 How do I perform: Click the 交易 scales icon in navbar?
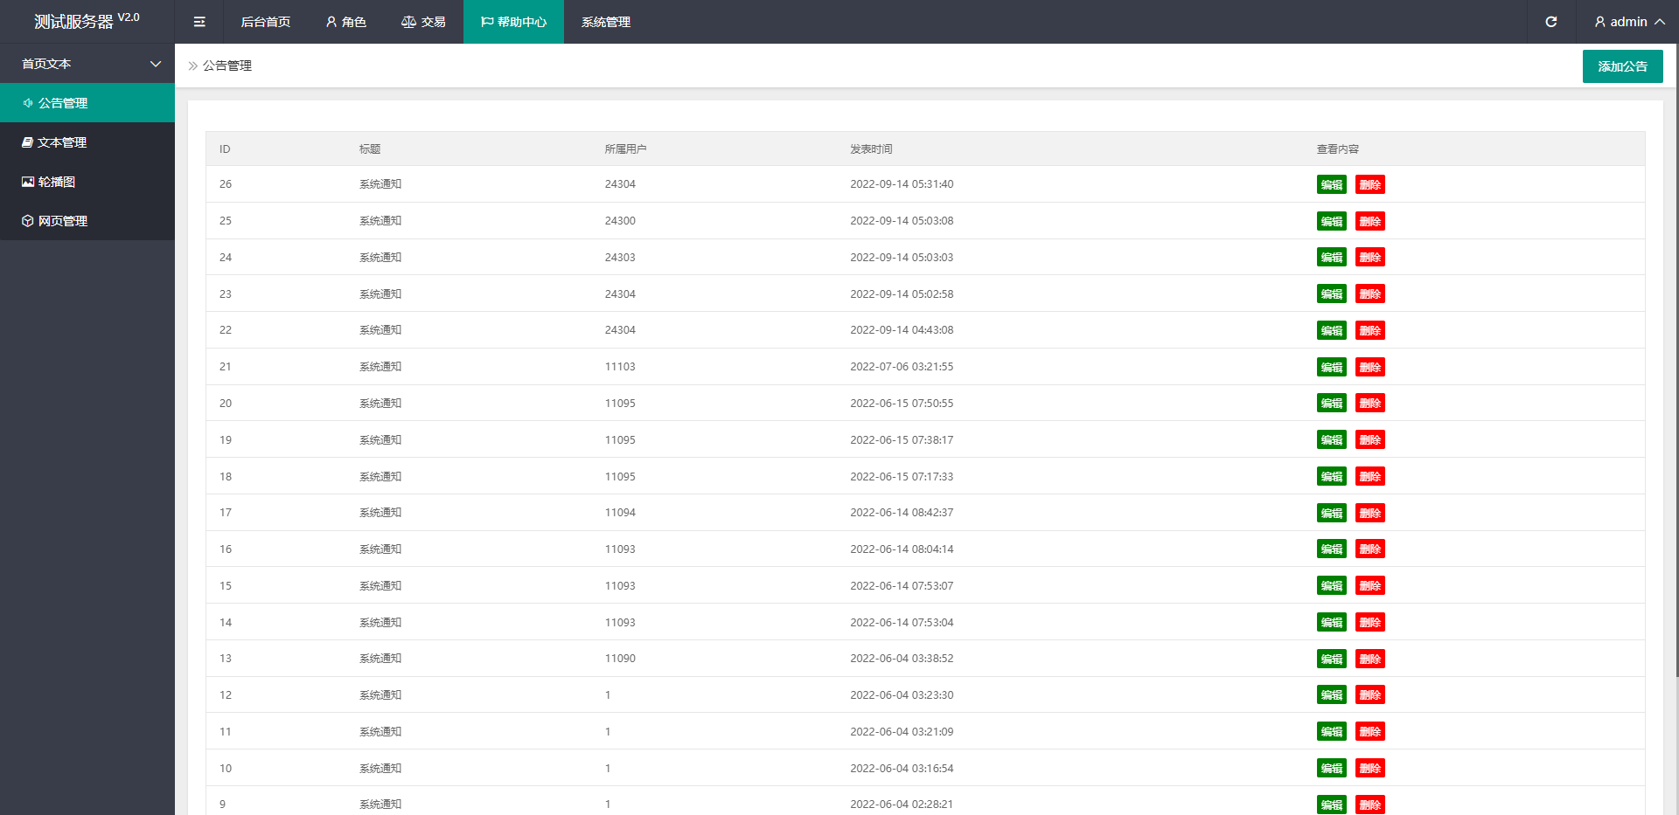pyautogui.click(x=408, y=22)
